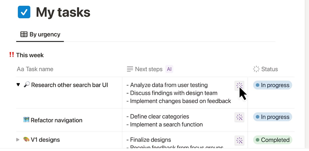Click the AI autofill icon for Research row
This screenshot has width=309, height=151.
pyautogui.click(x=239, y=86)
